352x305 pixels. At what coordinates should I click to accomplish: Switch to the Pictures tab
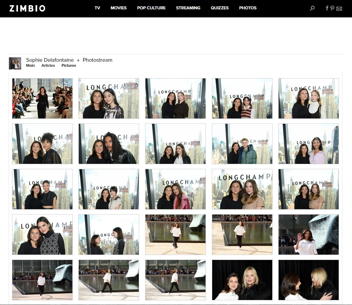tap(69, 65)
